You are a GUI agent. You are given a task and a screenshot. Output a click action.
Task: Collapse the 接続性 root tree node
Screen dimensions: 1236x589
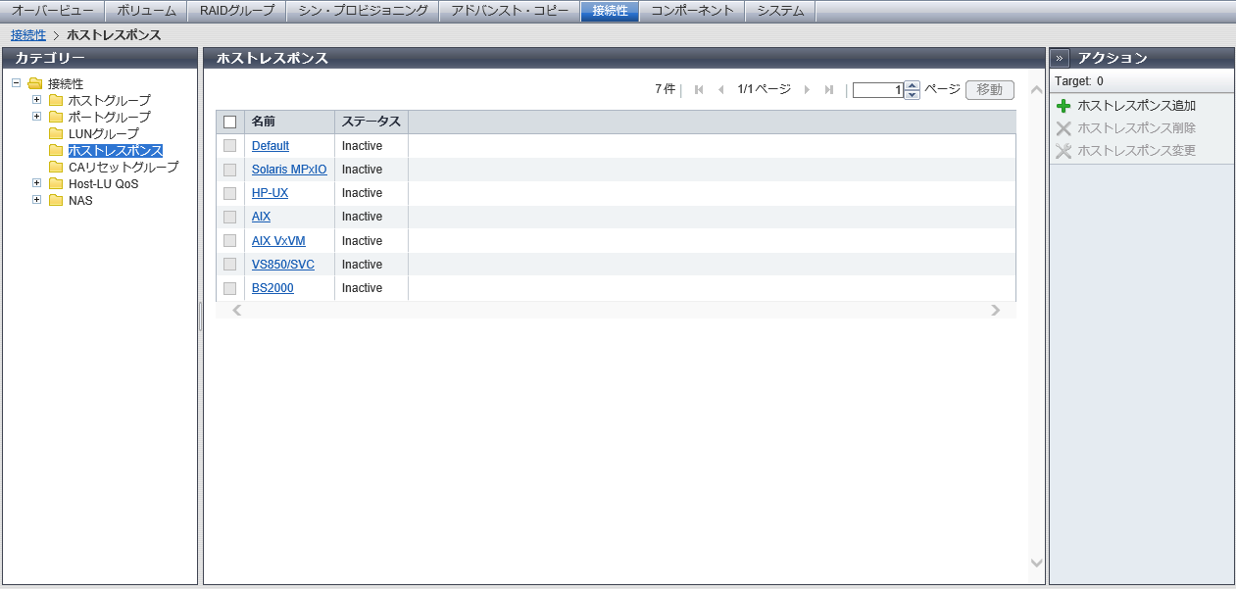17,83
